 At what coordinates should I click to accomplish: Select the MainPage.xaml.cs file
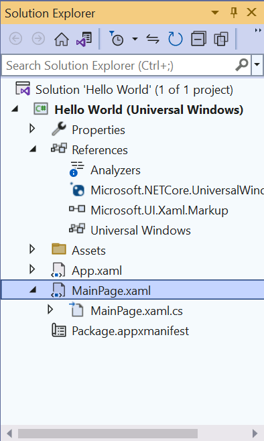(x=137, y=311)
